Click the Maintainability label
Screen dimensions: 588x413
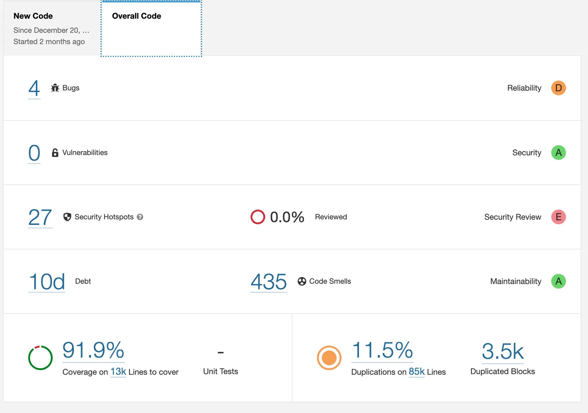tap(516, 281)
